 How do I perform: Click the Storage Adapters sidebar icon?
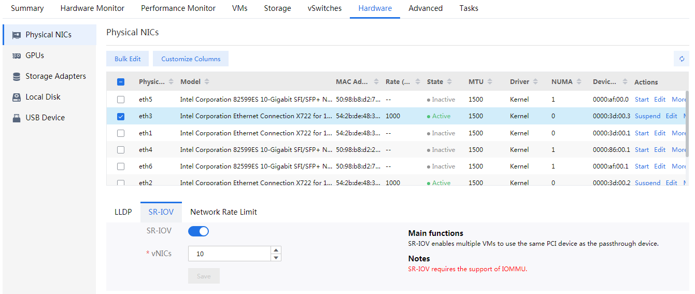17,76
